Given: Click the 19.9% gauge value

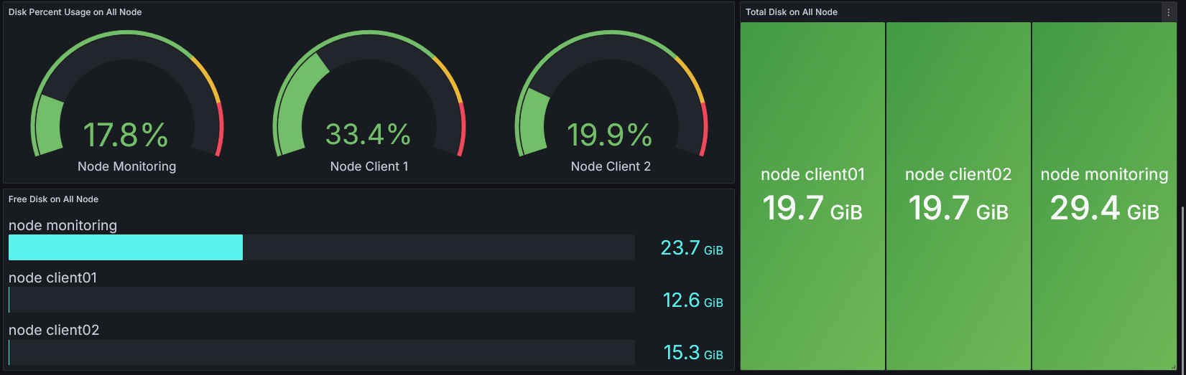Looking at the screenshot, I should 609,135.
